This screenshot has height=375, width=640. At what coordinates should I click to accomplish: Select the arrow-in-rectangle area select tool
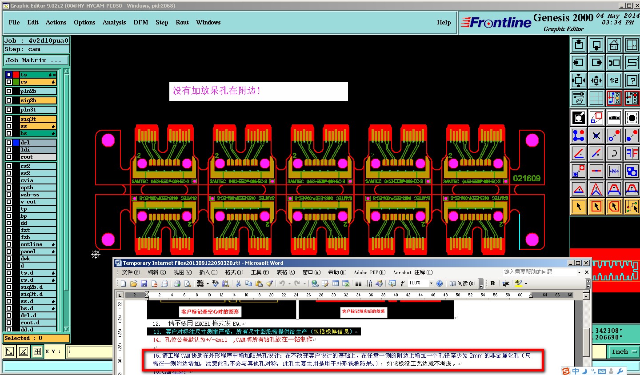596,207
